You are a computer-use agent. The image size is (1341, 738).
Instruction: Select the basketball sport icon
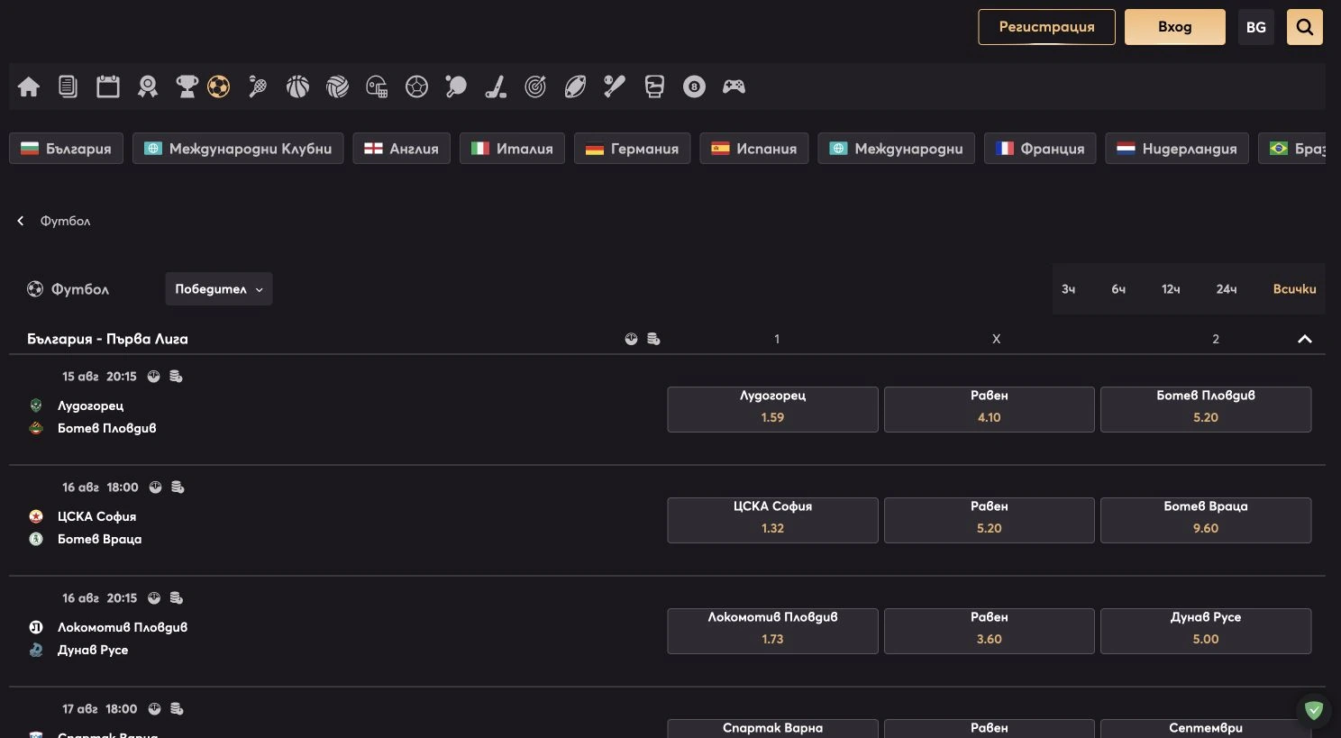click(297, 87)
